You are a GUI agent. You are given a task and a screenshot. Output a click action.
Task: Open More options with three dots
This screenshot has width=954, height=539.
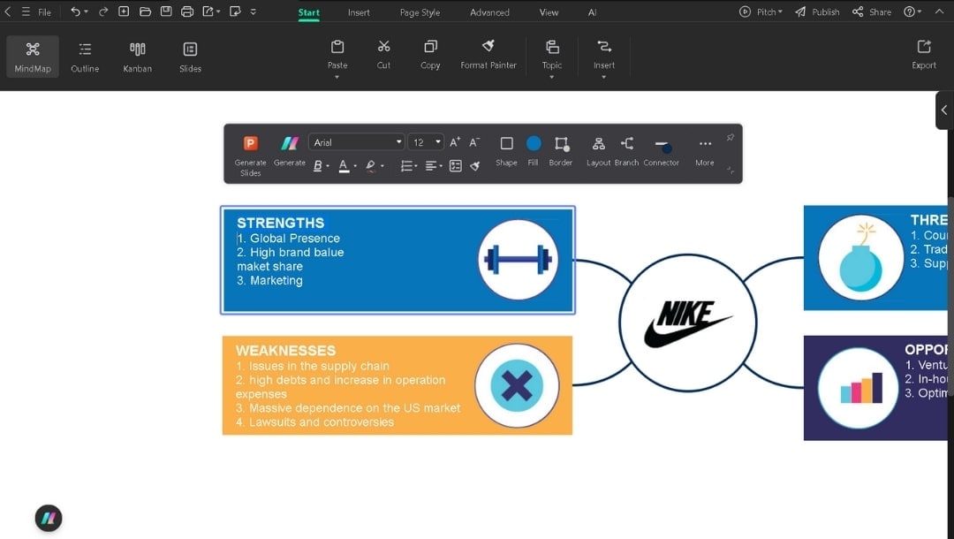tap(705, 151)
